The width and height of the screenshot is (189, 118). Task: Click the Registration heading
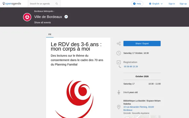click(x=130, y=62)
